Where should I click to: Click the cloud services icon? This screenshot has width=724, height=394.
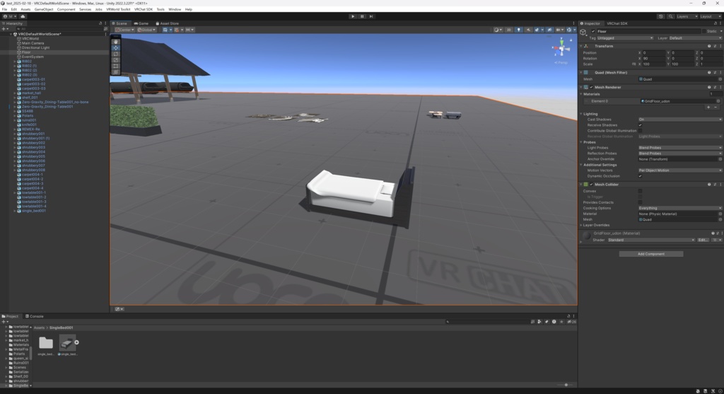click(x=23, y=16)
